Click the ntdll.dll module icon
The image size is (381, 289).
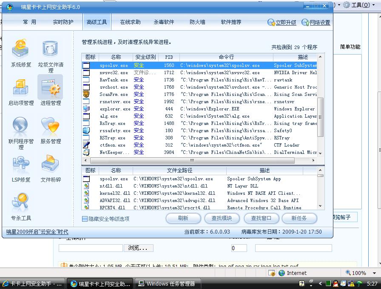point(86,186)
